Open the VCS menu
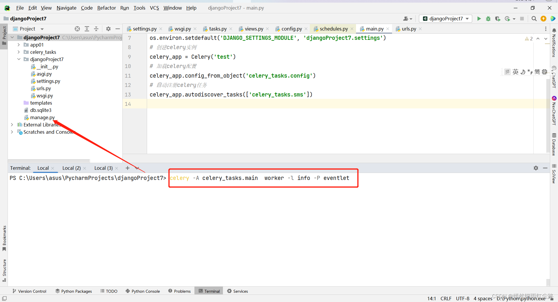558x302 pixels. (154, 8)
